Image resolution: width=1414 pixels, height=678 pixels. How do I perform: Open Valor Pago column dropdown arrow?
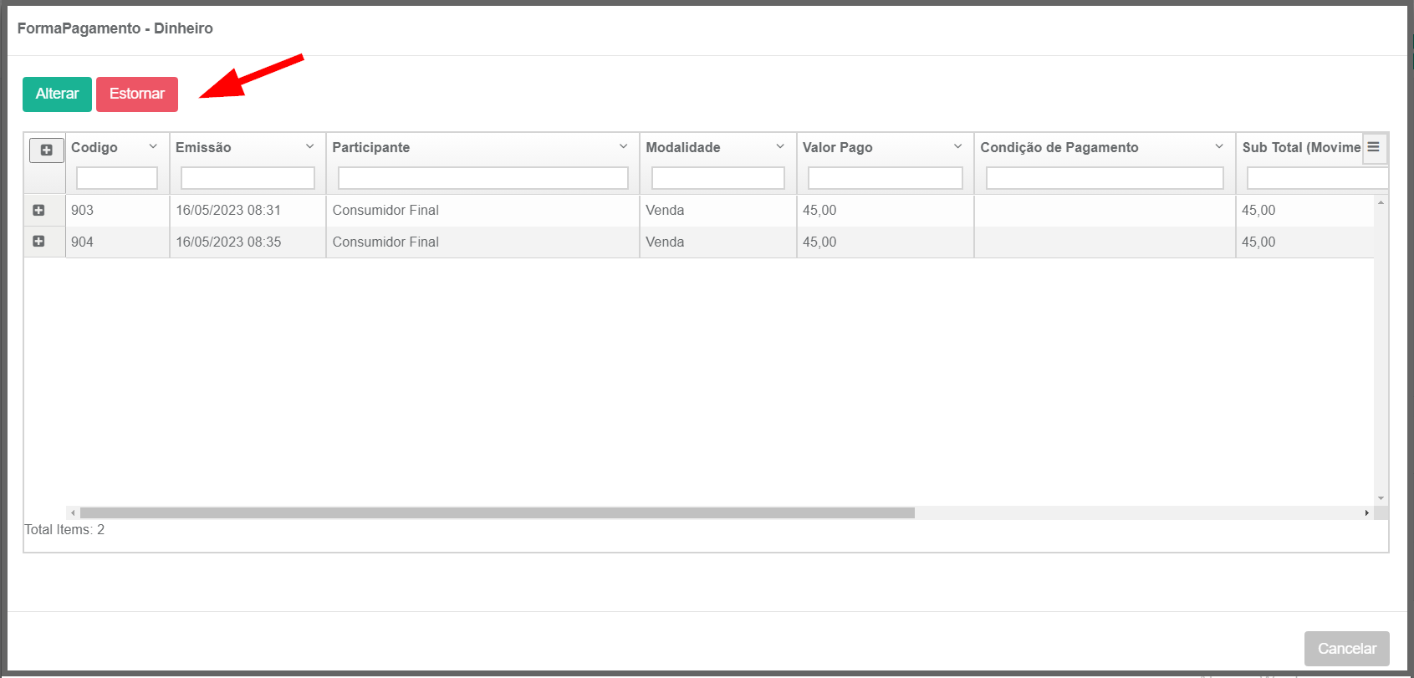tap(957, 147)
